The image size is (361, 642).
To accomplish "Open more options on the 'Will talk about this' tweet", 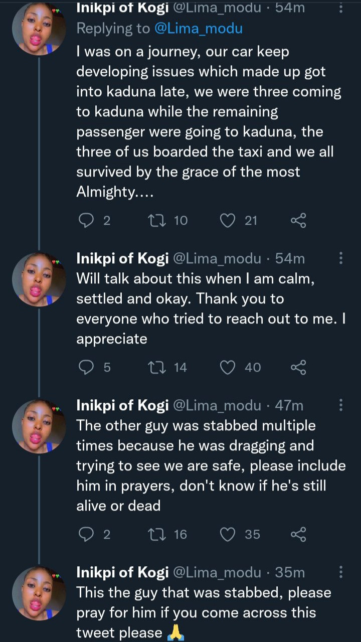I will 341,258.
